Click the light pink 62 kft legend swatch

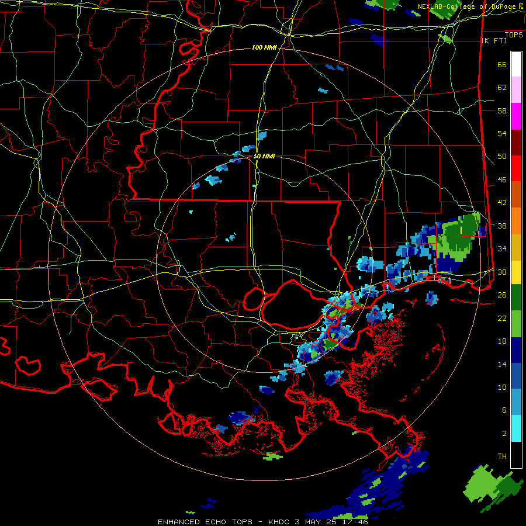pyautogui.click(x=516, y=90)
